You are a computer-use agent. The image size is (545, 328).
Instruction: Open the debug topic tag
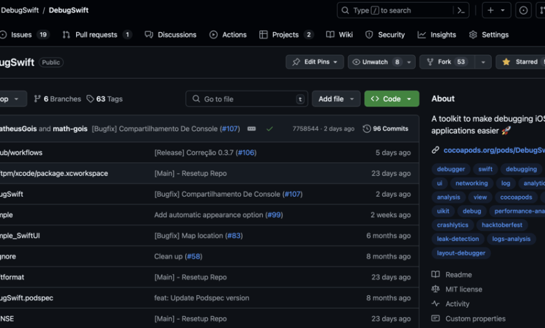472,211
